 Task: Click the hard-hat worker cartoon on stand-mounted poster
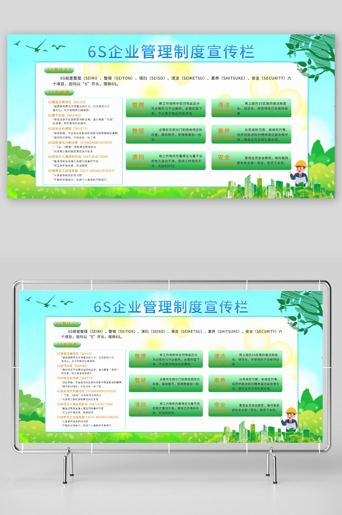[290, 420]
